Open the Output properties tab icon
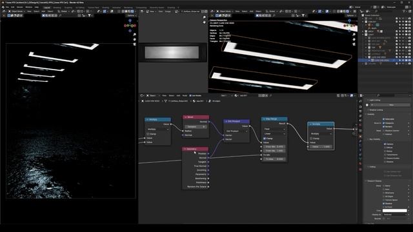Image resolution: width=413 pixels, height=232 pixels. click(x=360, y=111)
